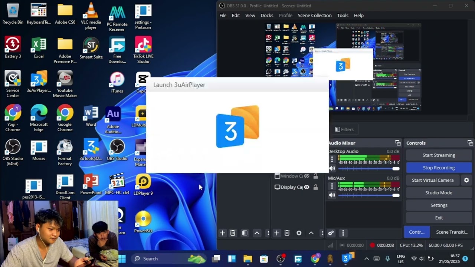Float the Audio Mixer dock
The width and height of the screenshot is (475, 267).
point(398,143)
